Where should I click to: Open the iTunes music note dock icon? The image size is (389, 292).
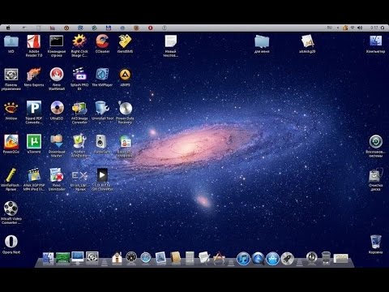(243, 259)
